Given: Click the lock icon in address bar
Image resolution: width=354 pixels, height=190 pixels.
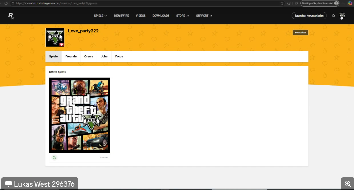Looking at the screenshot, I should (x=13, y=3).
